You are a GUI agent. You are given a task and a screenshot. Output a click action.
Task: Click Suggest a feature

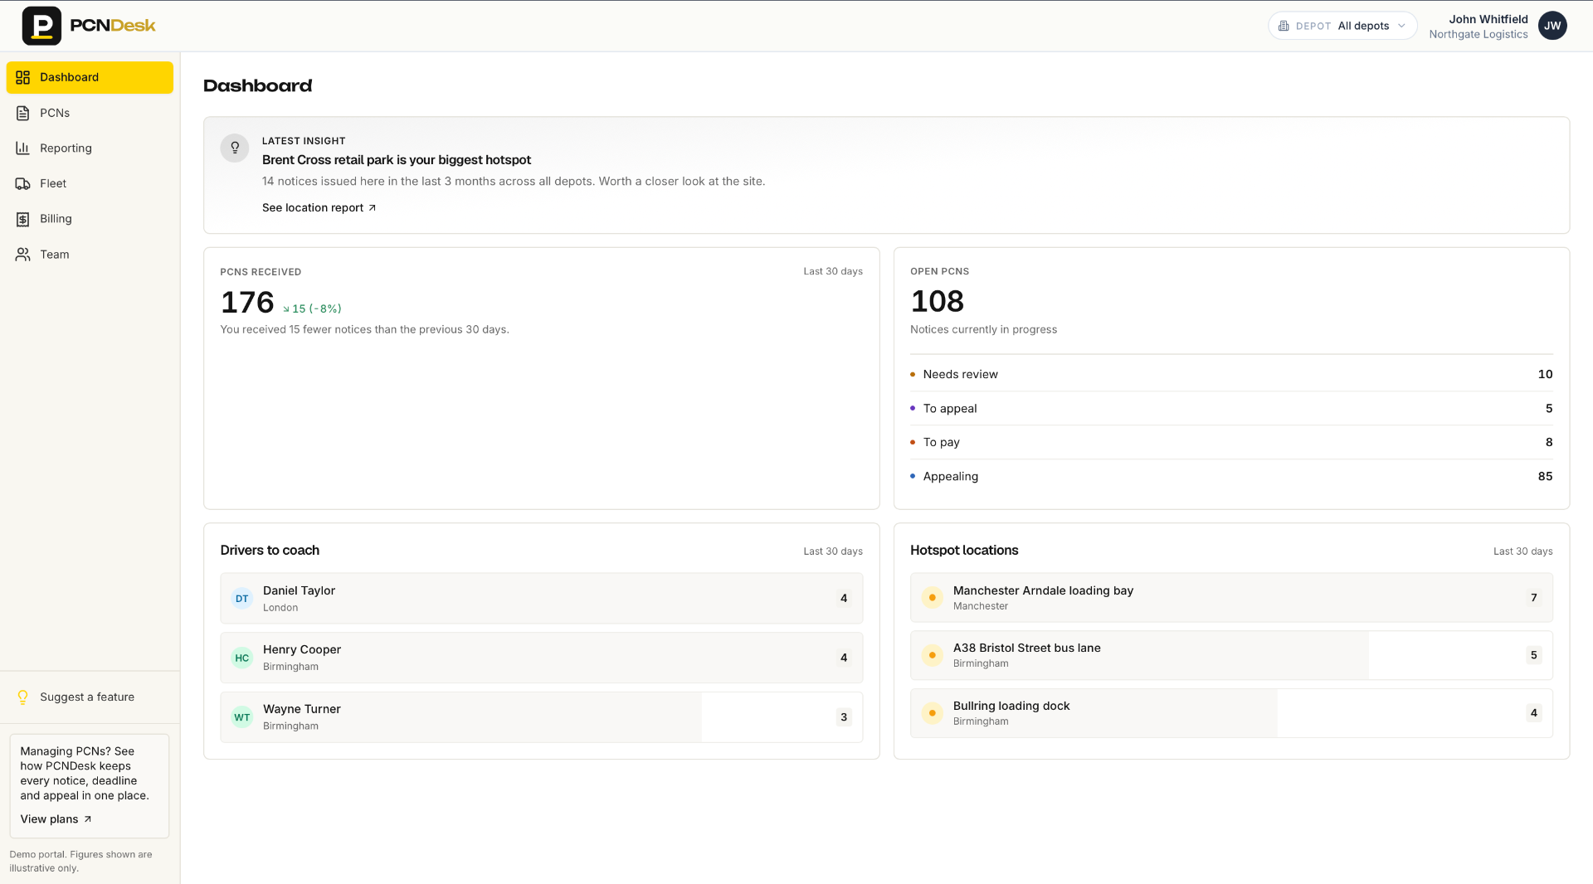click(90, 697)
